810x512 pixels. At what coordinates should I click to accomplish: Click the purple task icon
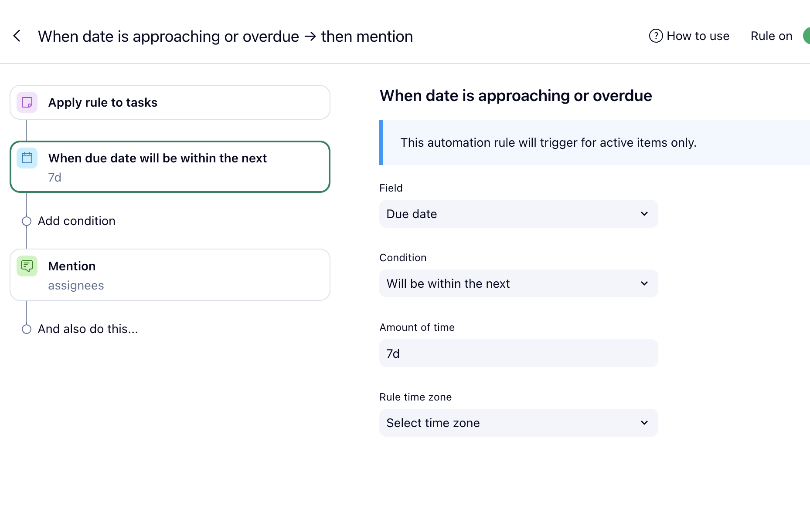(x=27, y=102)
